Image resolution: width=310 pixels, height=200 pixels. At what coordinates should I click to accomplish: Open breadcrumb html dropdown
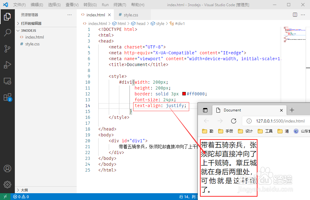tap(119, 23)
